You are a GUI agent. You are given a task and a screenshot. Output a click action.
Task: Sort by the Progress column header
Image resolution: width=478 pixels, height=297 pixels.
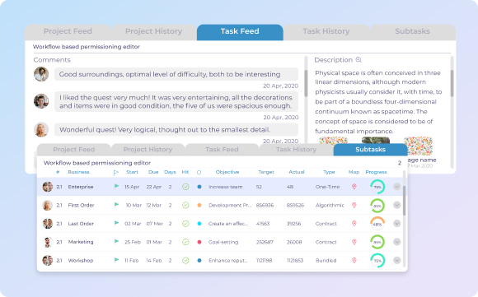(x=376, y=172)
